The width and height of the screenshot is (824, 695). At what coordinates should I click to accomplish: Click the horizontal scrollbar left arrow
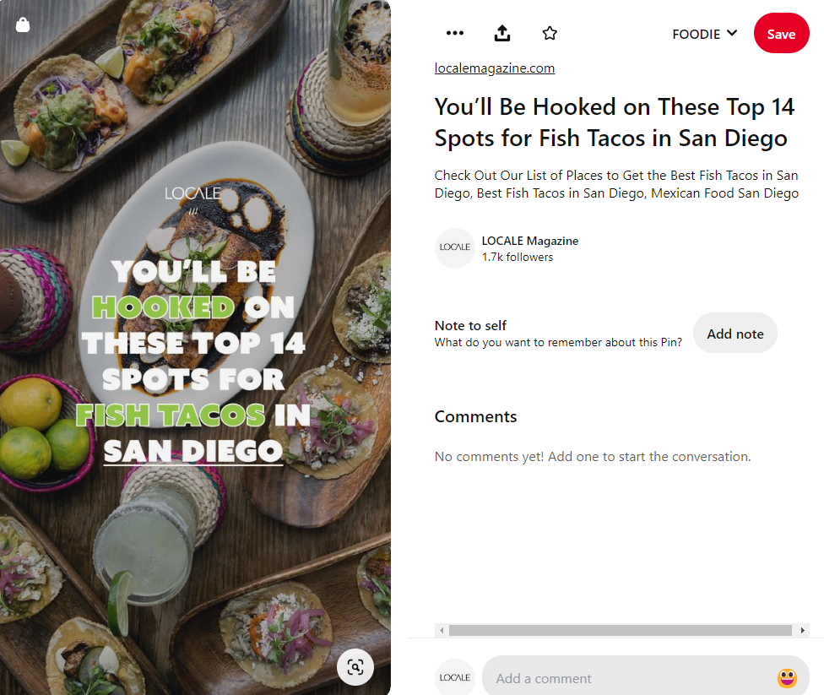click(442, 630)
